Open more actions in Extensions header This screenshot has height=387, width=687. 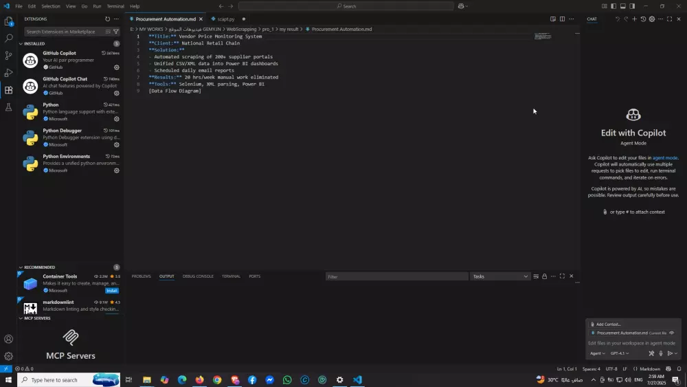tap(116, 19)
